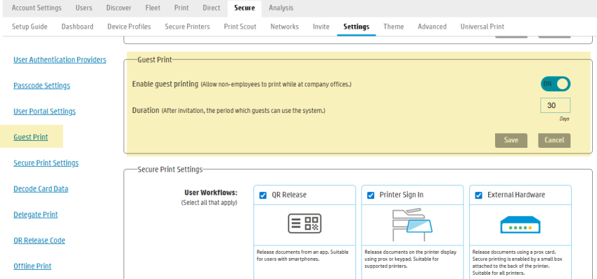
Task: Jump to Delegate Print section
Action: (36, 215)
